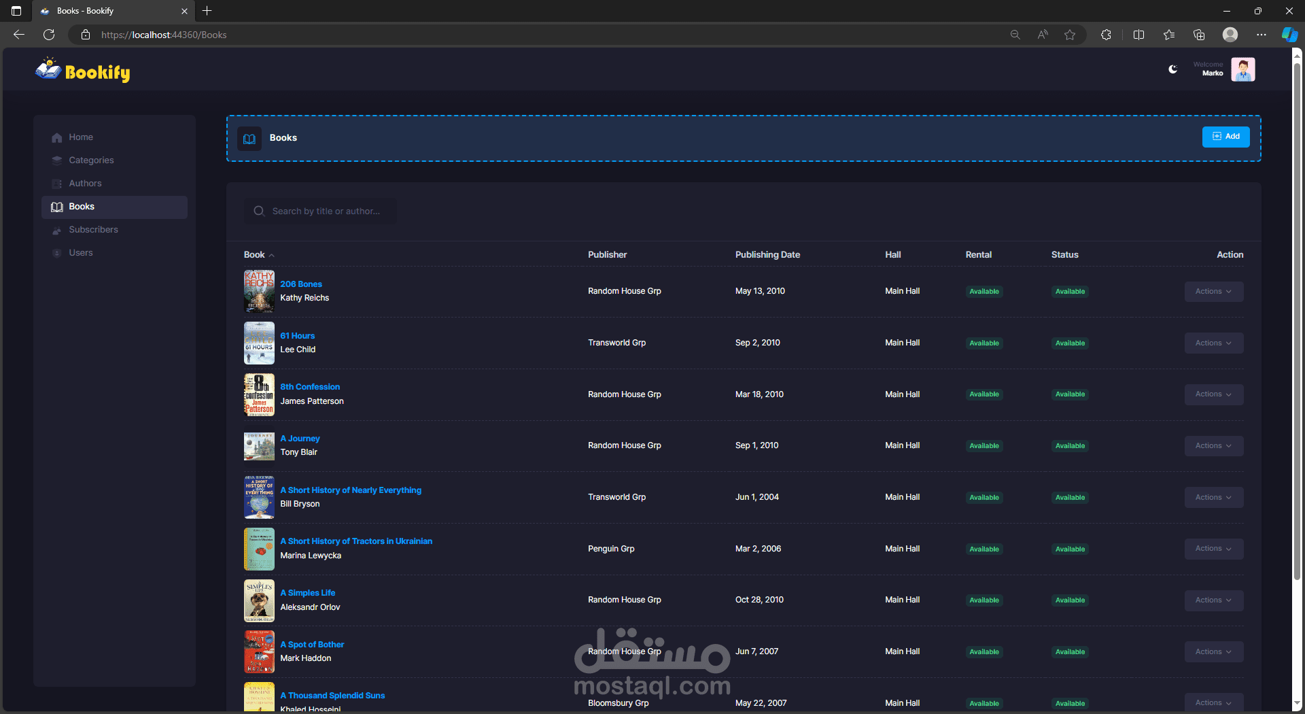Open a new browser tab
Screen dimensions: 1305x714
click(207, 11)
